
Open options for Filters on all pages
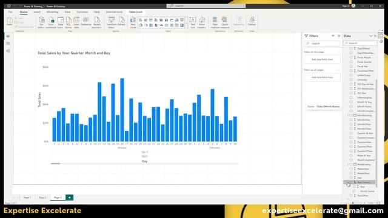tap(338, 70)
